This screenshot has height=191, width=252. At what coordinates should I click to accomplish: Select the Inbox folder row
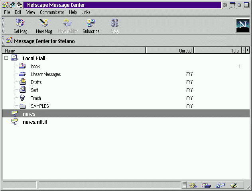pos(126,66)
